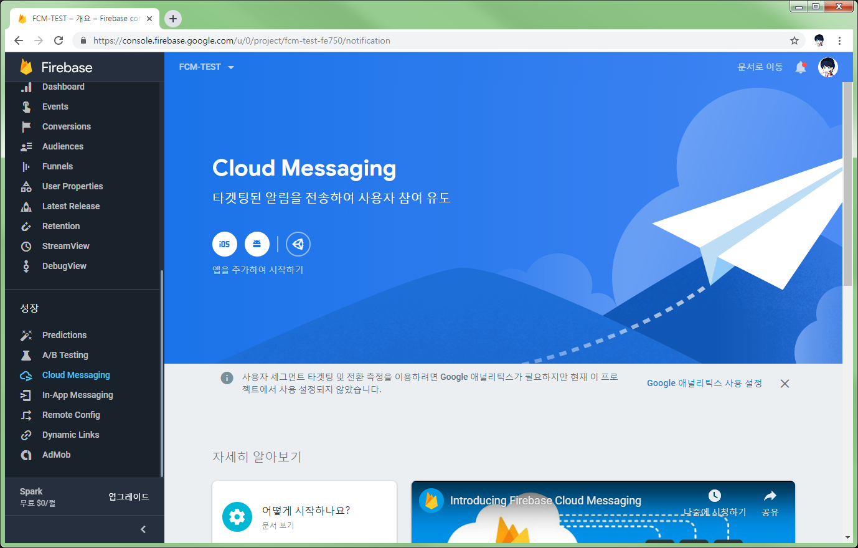Collapse the sidebar with the chevron
The height and width of the screenshot is (548, 858).
[x=143, y=529]
